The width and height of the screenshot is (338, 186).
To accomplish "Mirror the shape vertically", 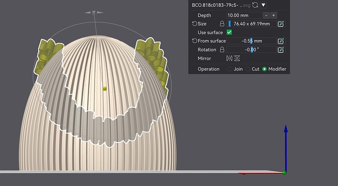I will click(x=237, y=58).
